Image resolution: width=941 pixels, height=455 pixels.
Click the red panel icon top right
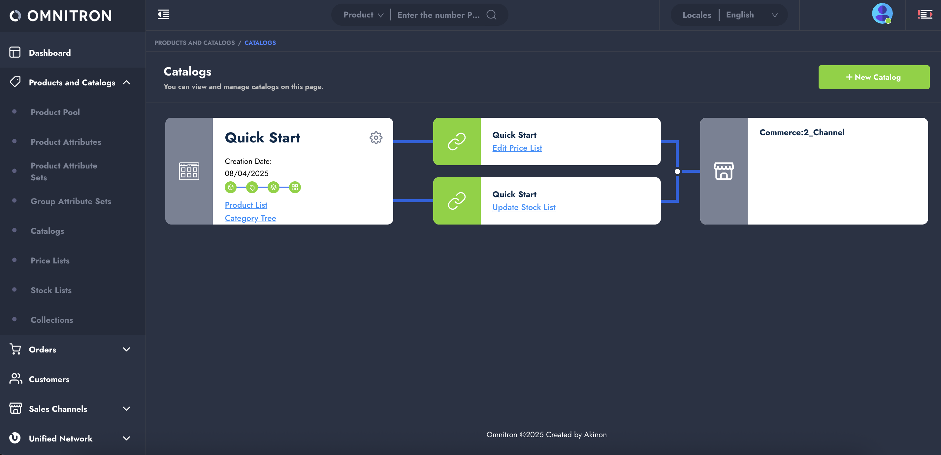click(x=925, y=15)
